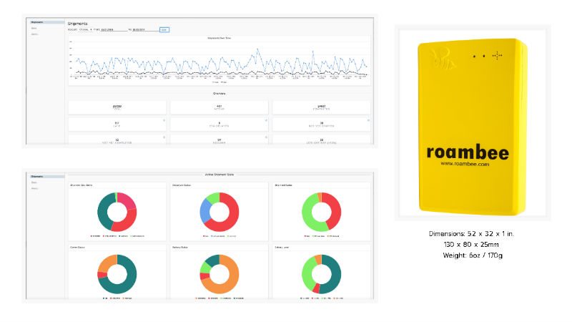Viewport: 572px width, 322px height.
Task: Click the Dimensions text under the device
Action: point(471,234)
